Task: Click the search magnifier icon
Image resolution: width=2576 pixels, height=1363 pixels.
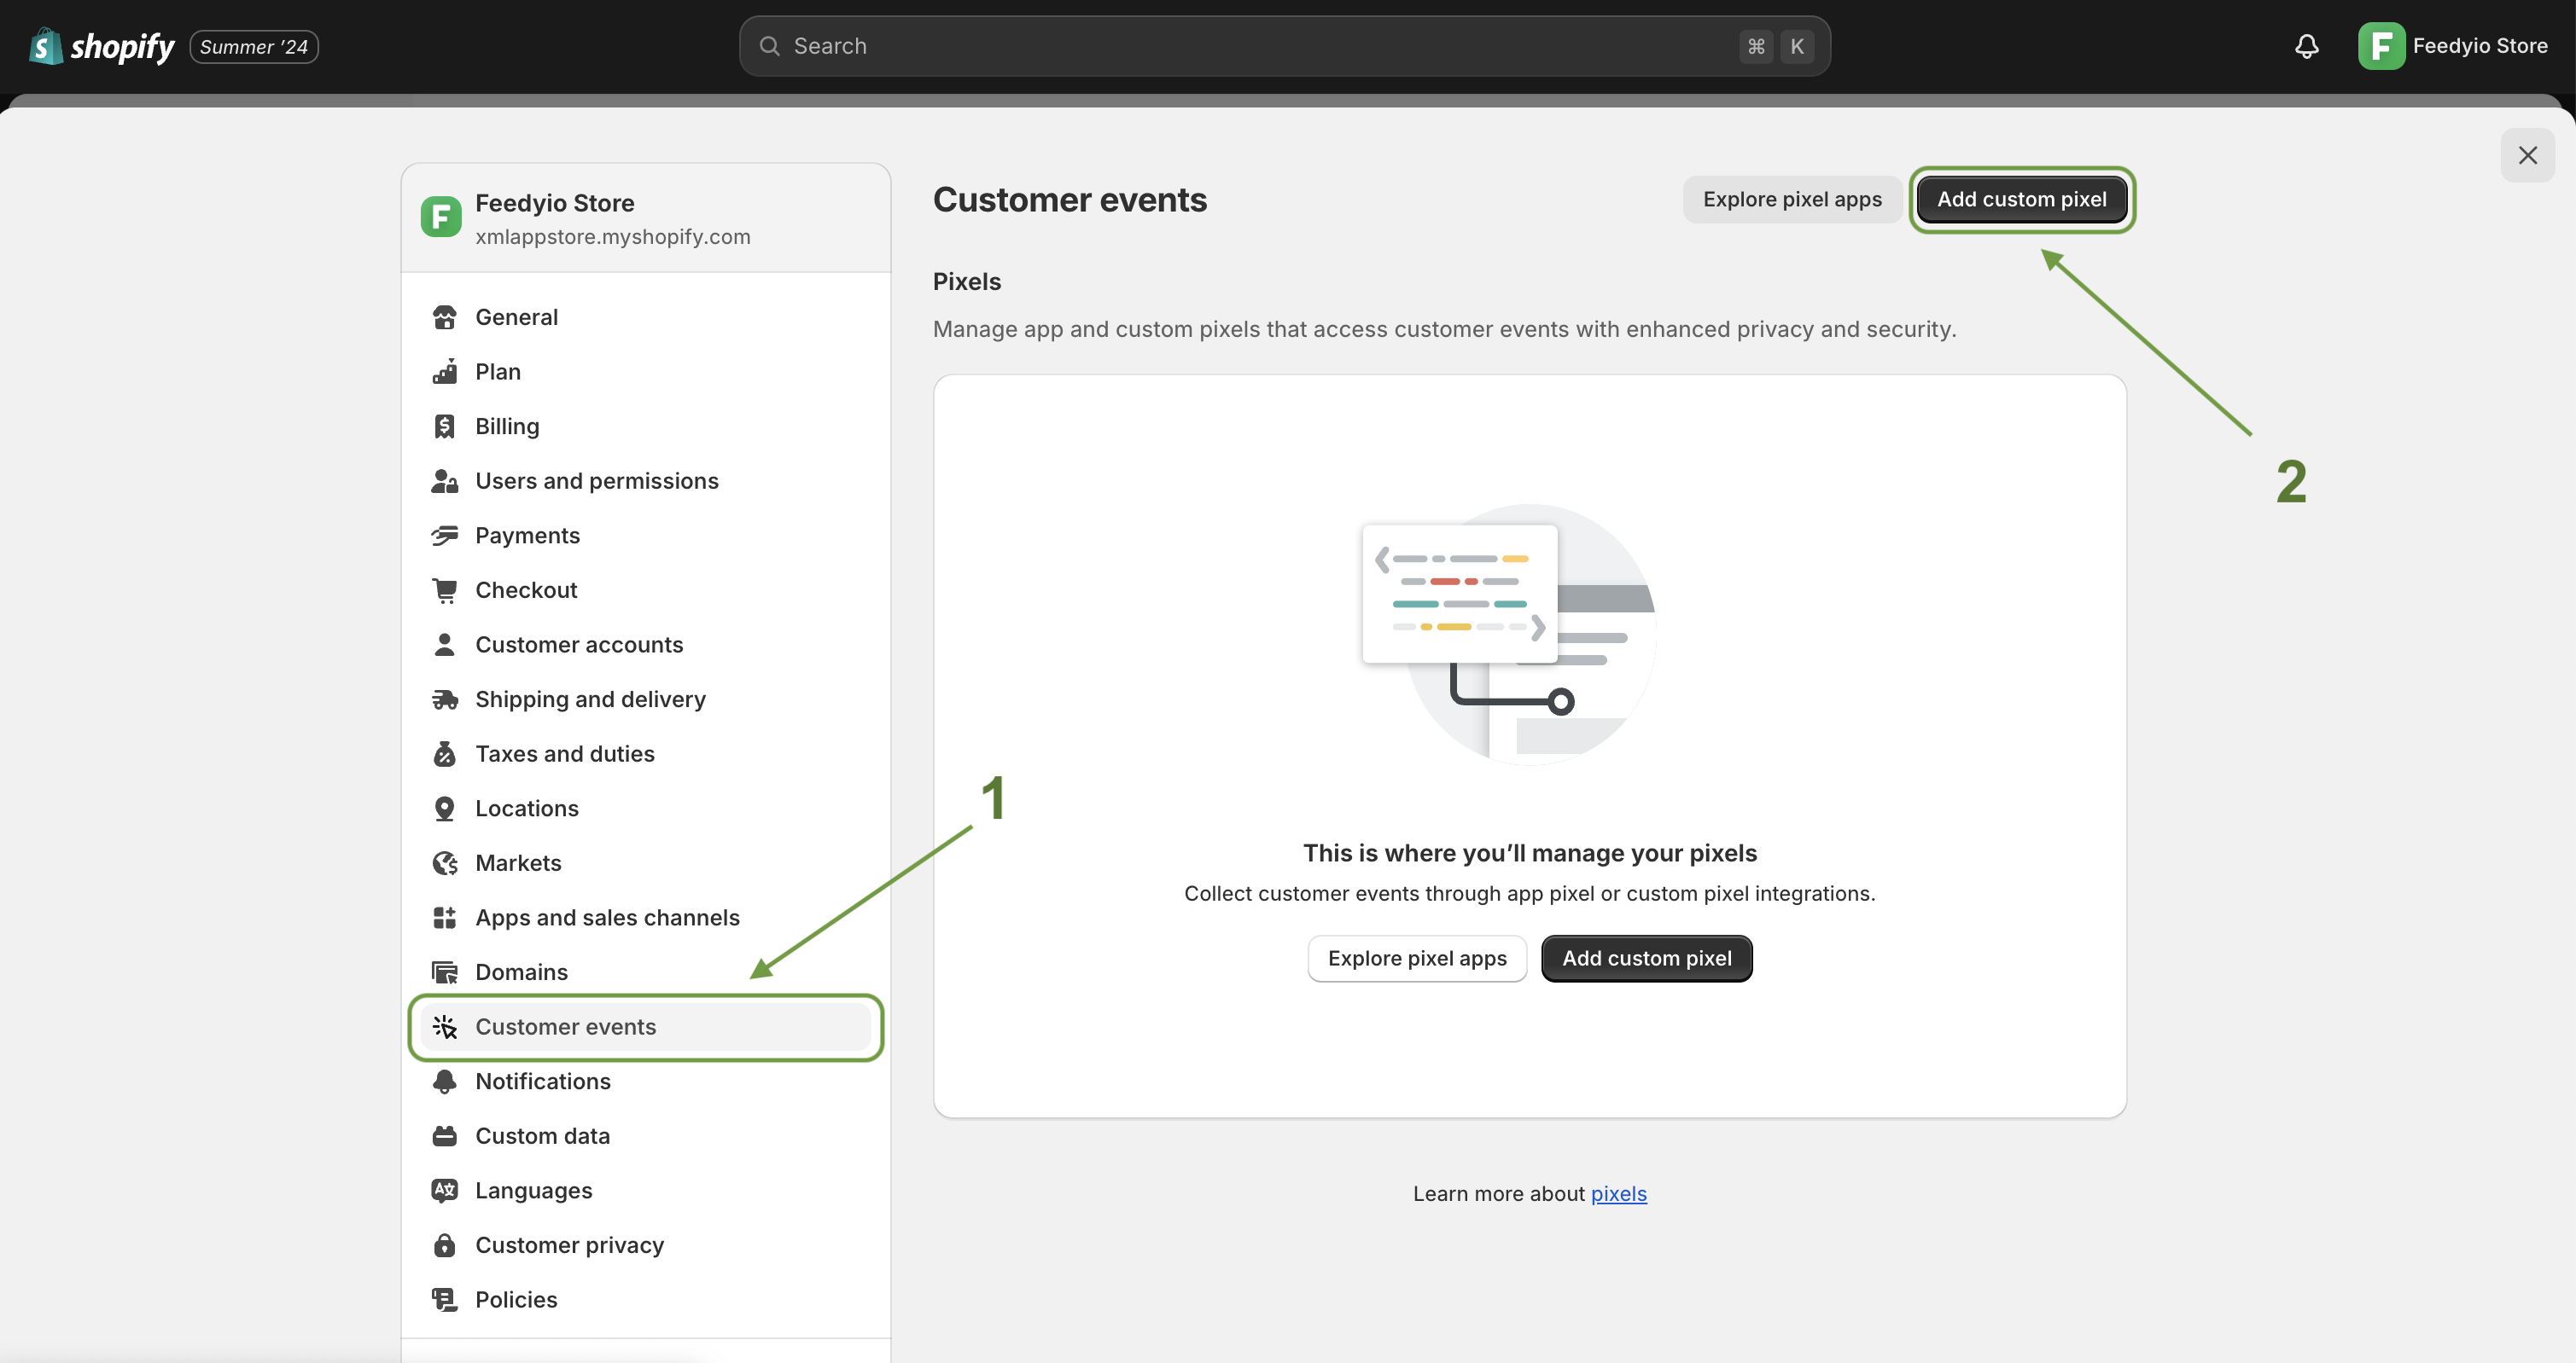Action: click(769, 46)
